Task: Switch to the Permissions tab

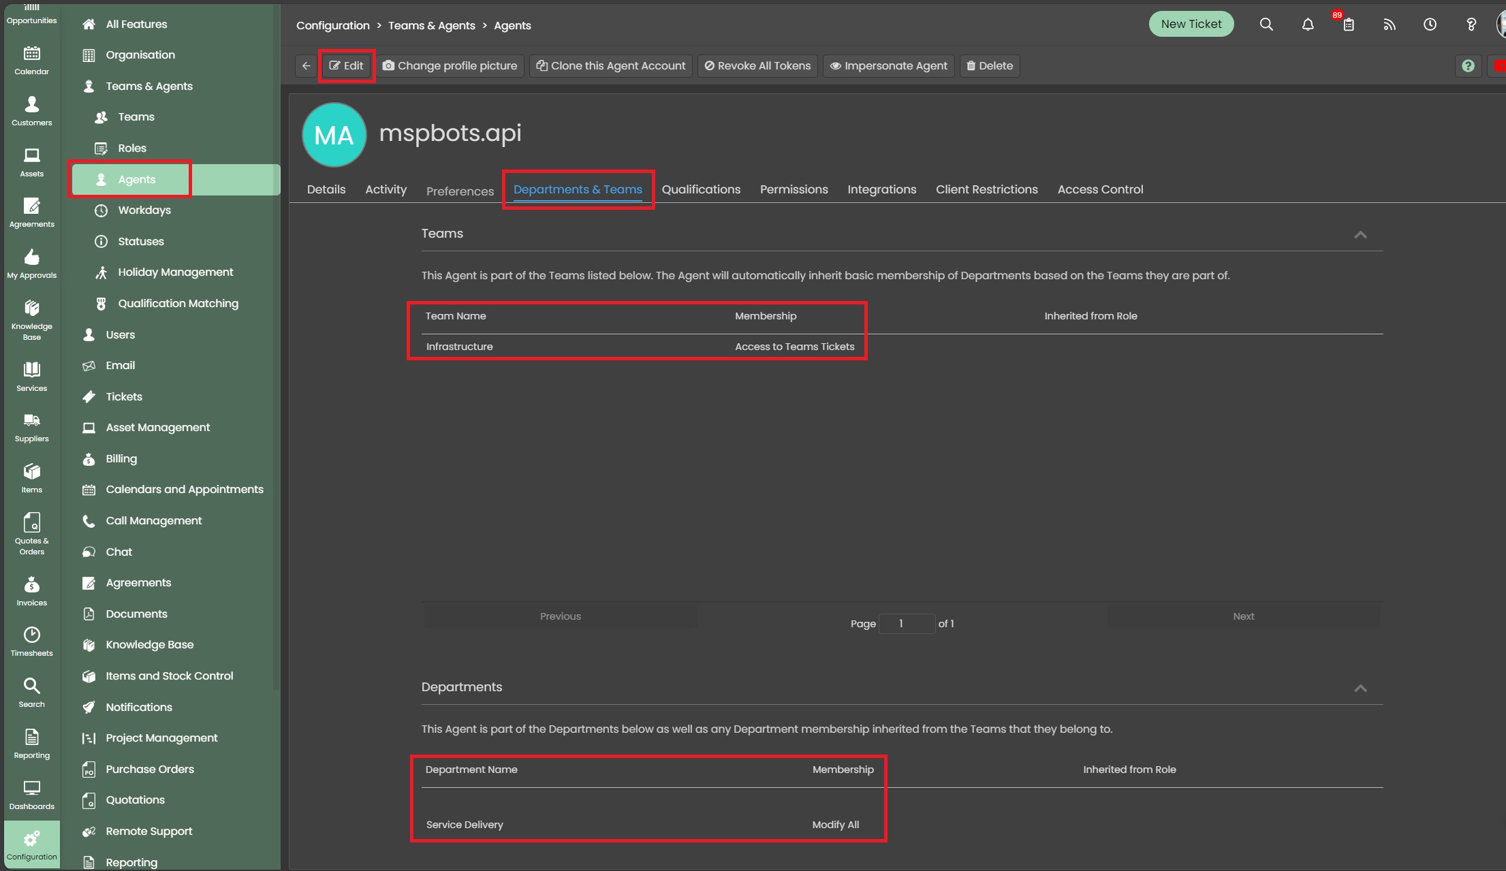Action: pyautogui.click(x=794, y=189)
